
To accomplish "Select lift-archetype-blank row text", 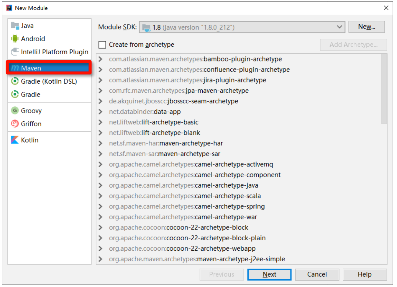I will pos(155,133).
